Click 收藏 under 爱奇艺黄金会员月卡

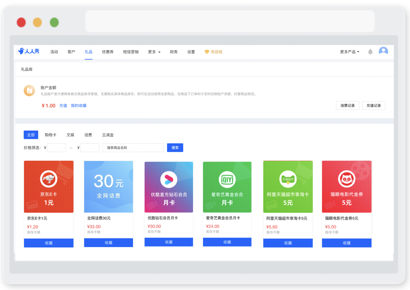point(227,242)
